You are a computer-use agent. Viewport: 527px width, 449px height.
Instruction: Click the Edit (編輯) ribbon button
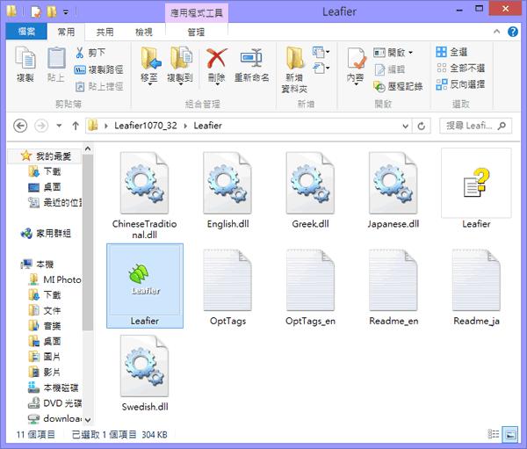[x=389, y=69]
